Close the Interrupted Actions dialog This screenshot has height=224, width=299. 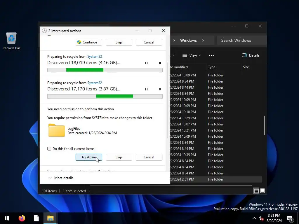164,31
